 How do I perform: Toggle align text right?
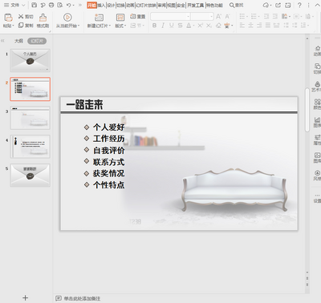[x=259, y=26]
